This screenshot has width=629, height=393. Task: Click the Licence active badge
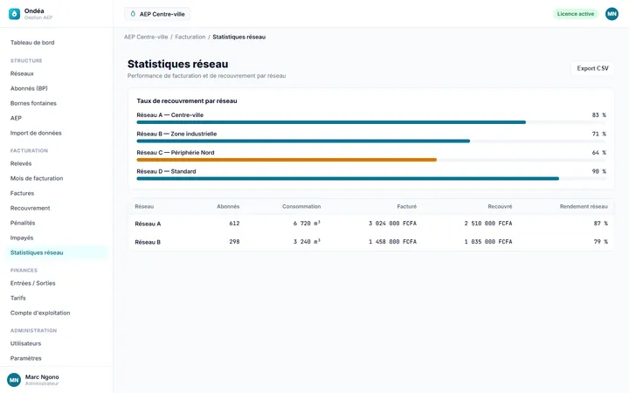tap(575, 14)
